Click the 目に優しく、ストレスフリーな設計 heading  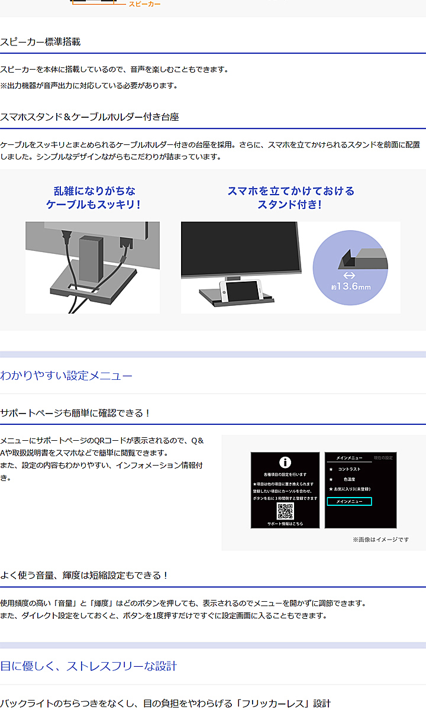tap(89, 666)
